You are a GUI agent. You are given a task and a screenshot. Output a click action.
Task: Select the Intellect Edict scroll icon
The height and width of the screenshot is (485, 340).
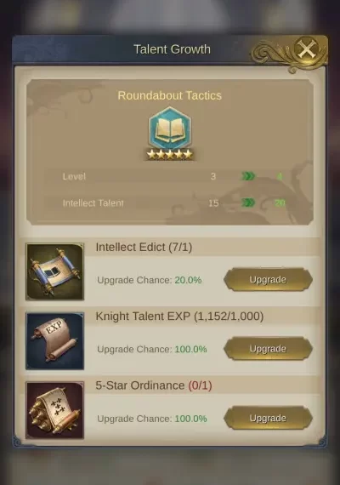coord(54,271)
